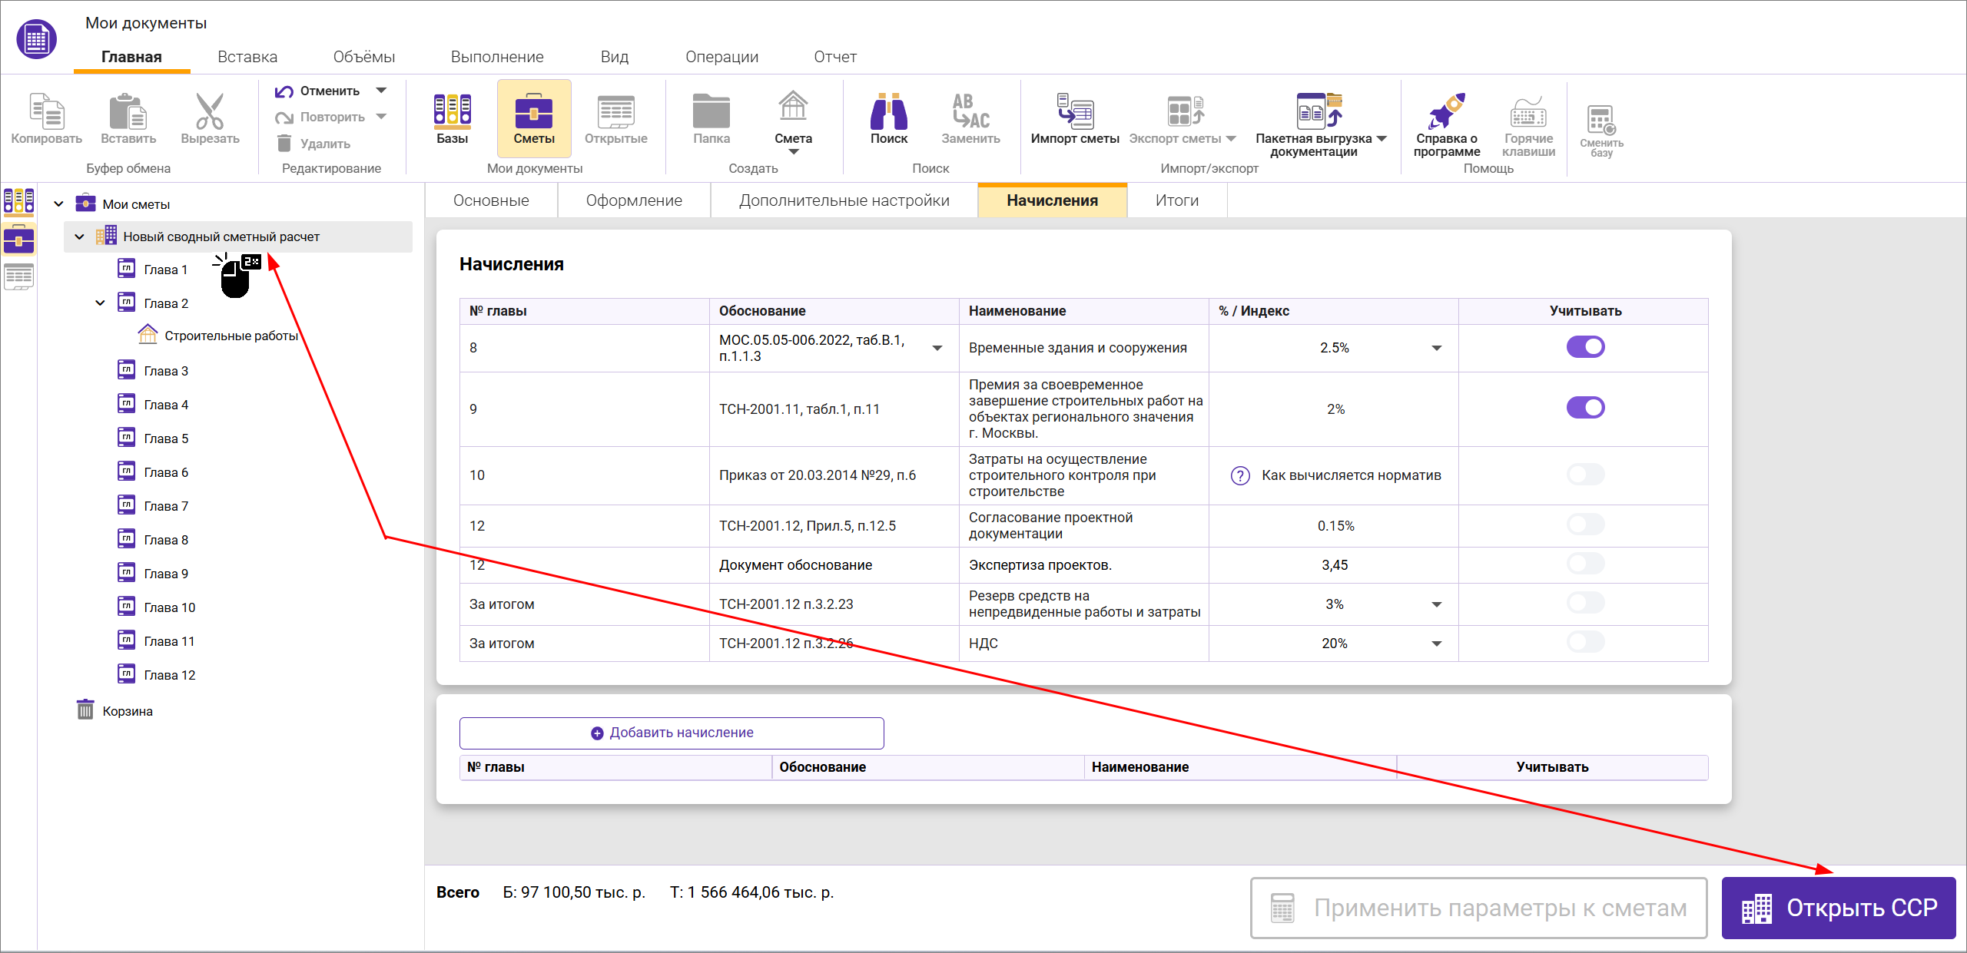Select the Корзина trash item in the tree
Screen dimensions: 1967x953
(127, 711)
